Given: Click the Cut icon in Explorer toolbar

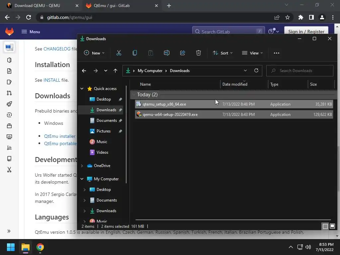Looking at the screenshot, I should click(119, 53).
